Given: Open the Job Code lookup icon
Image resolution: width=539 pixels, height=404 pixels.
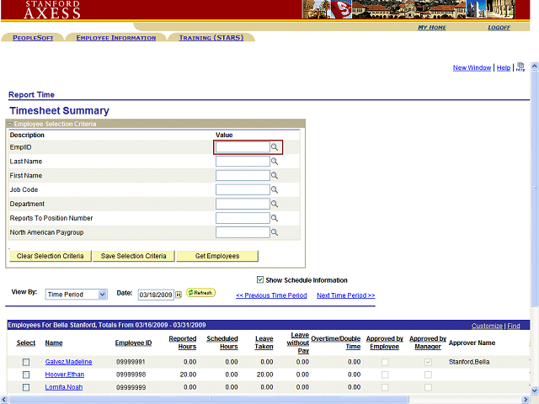Looking at the screenshot, I should [275, 190].
